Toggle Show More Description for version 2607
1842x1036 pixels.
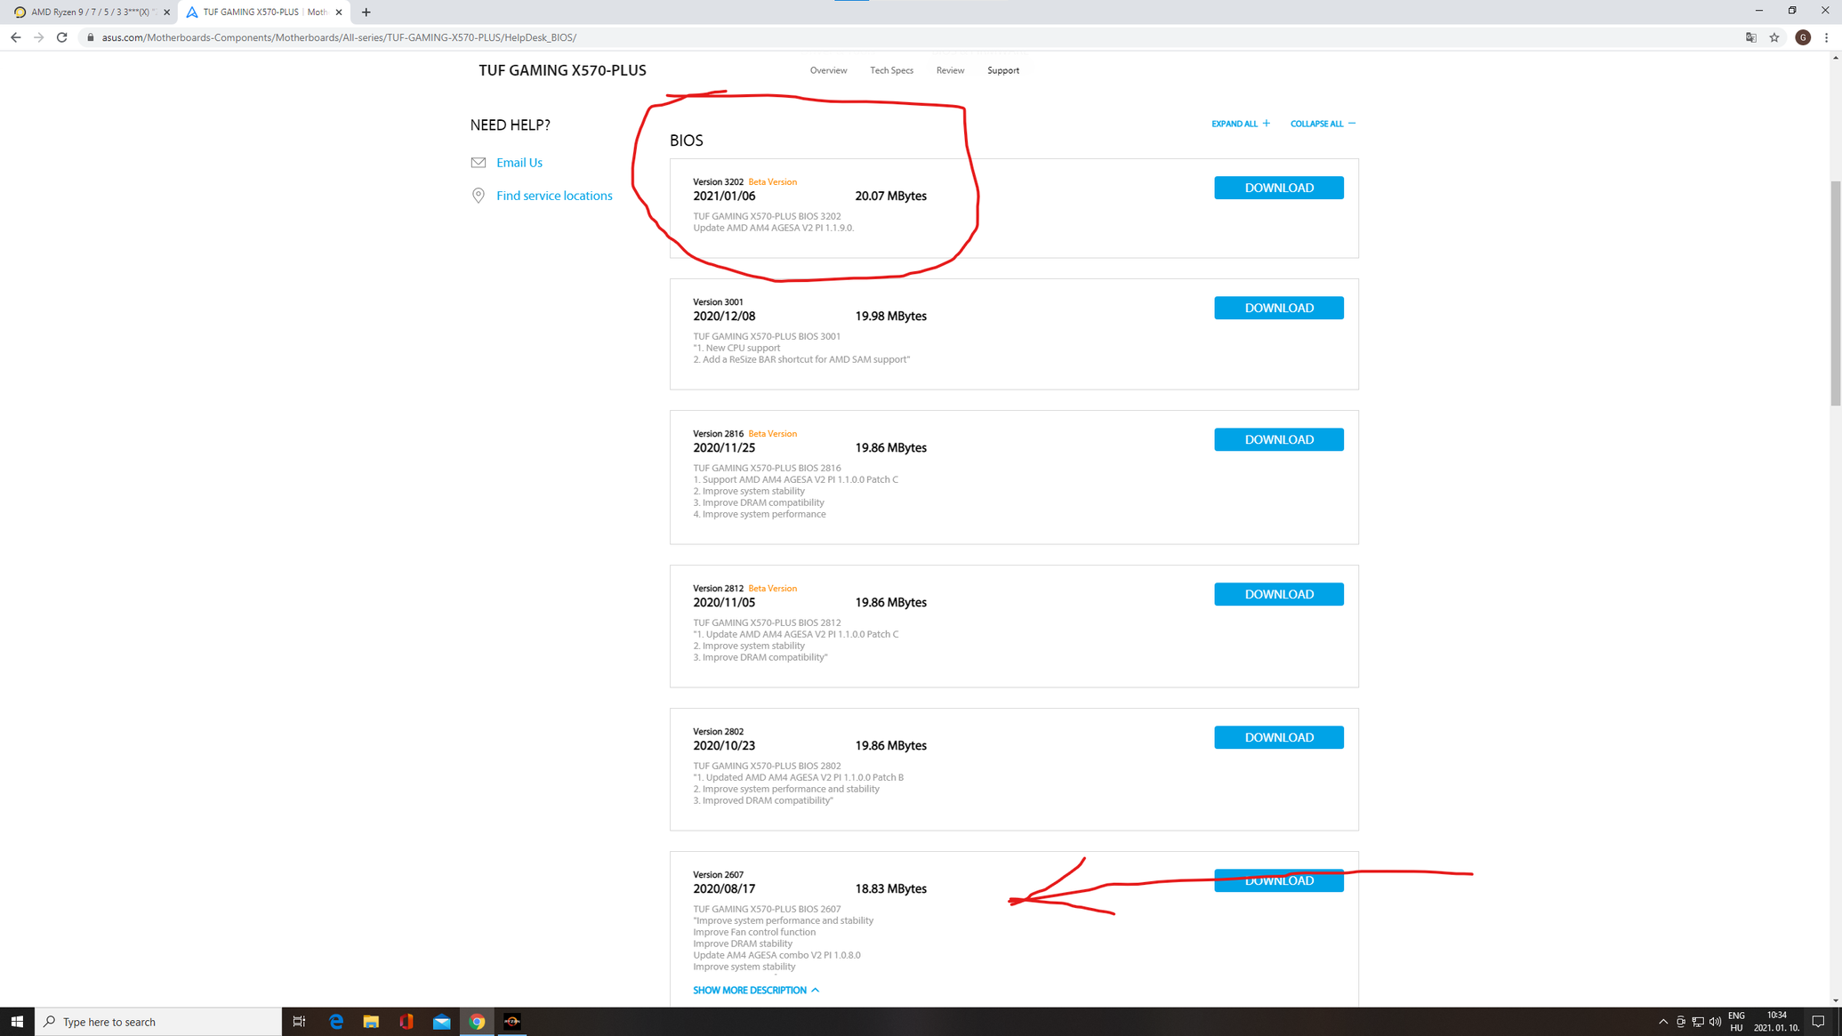click(756, 990)
